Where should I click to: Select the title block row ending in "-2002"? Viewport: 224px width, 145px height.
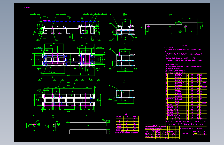point(186,124)
